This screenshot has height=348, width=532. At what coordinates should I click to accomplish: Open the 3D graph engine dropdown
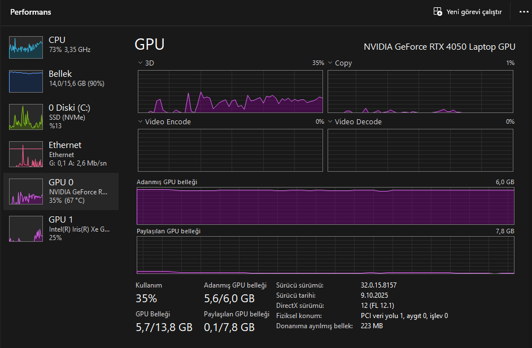click(x=141, y=63)
